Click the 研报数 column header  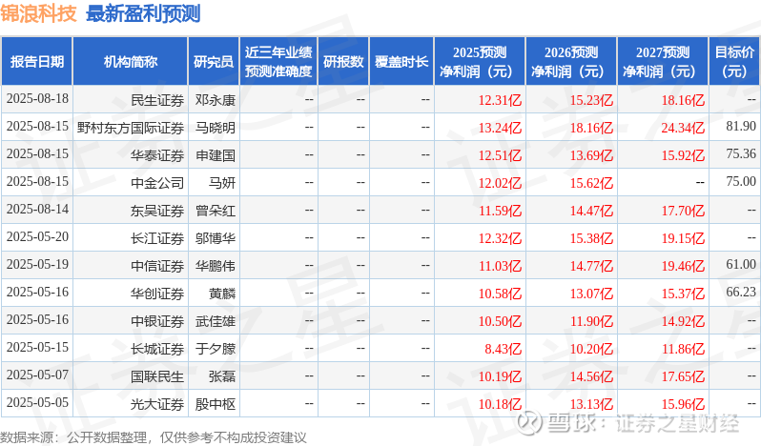click(x=343, y=62)
